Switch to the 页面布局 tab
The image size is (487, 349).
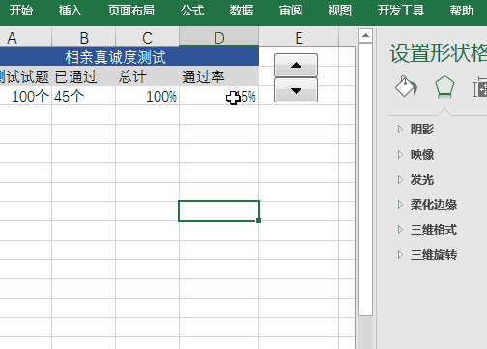tap(131, 11)
